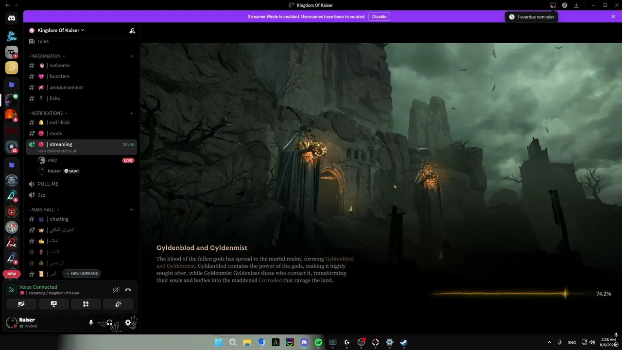622x350 pixels.
Task: Open user settings gear
Action: click(x=128, y=322)
